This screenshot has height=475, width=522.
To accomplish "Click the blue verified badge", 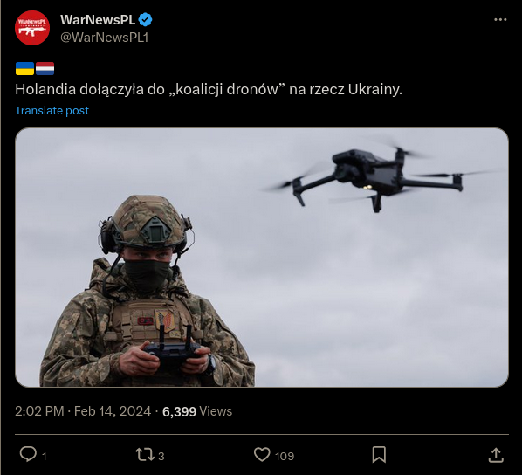I will (x=145, y=20).
